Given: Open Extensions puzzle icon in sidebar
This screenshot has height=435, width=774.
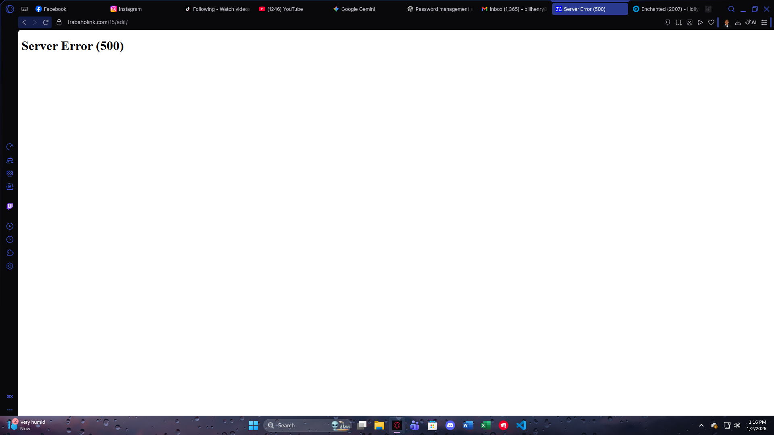Looking at the screenshot, I should (10, 253).
